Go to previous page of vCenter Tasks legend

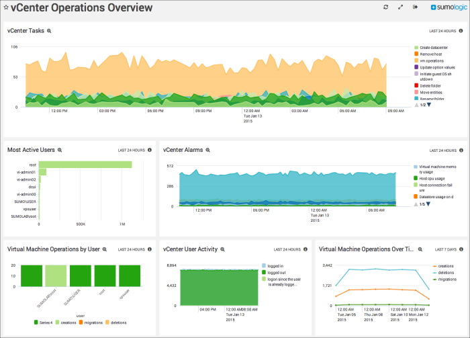pos(417,105)
